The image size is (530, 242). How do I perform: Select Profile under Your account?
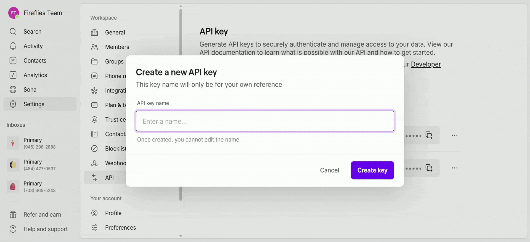[x=113, y=213]
